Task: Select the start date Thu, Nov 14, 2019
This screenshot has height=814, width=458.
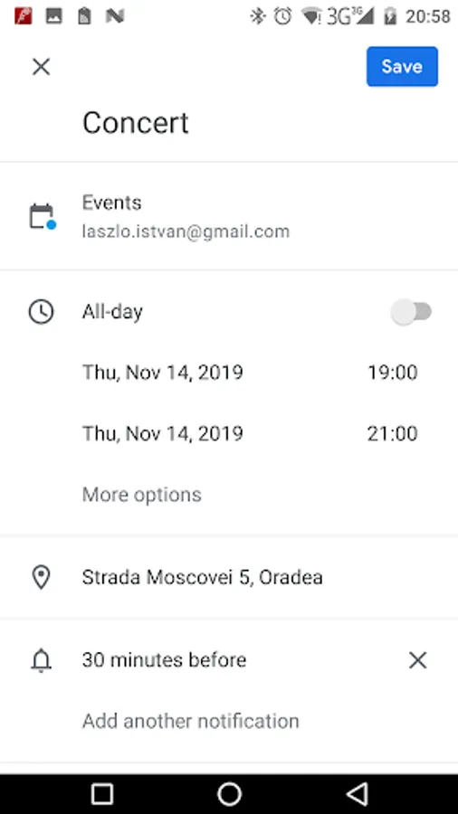Action: [163, 373]
